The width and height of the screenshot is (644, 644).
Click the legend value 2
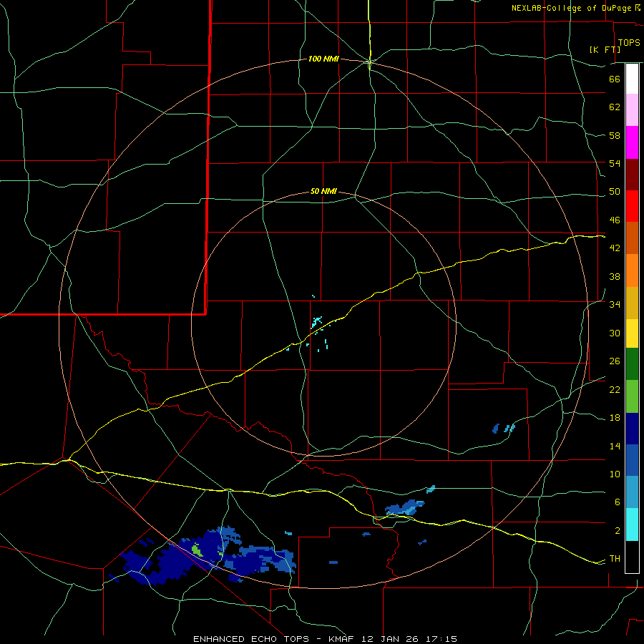point(617,531)
